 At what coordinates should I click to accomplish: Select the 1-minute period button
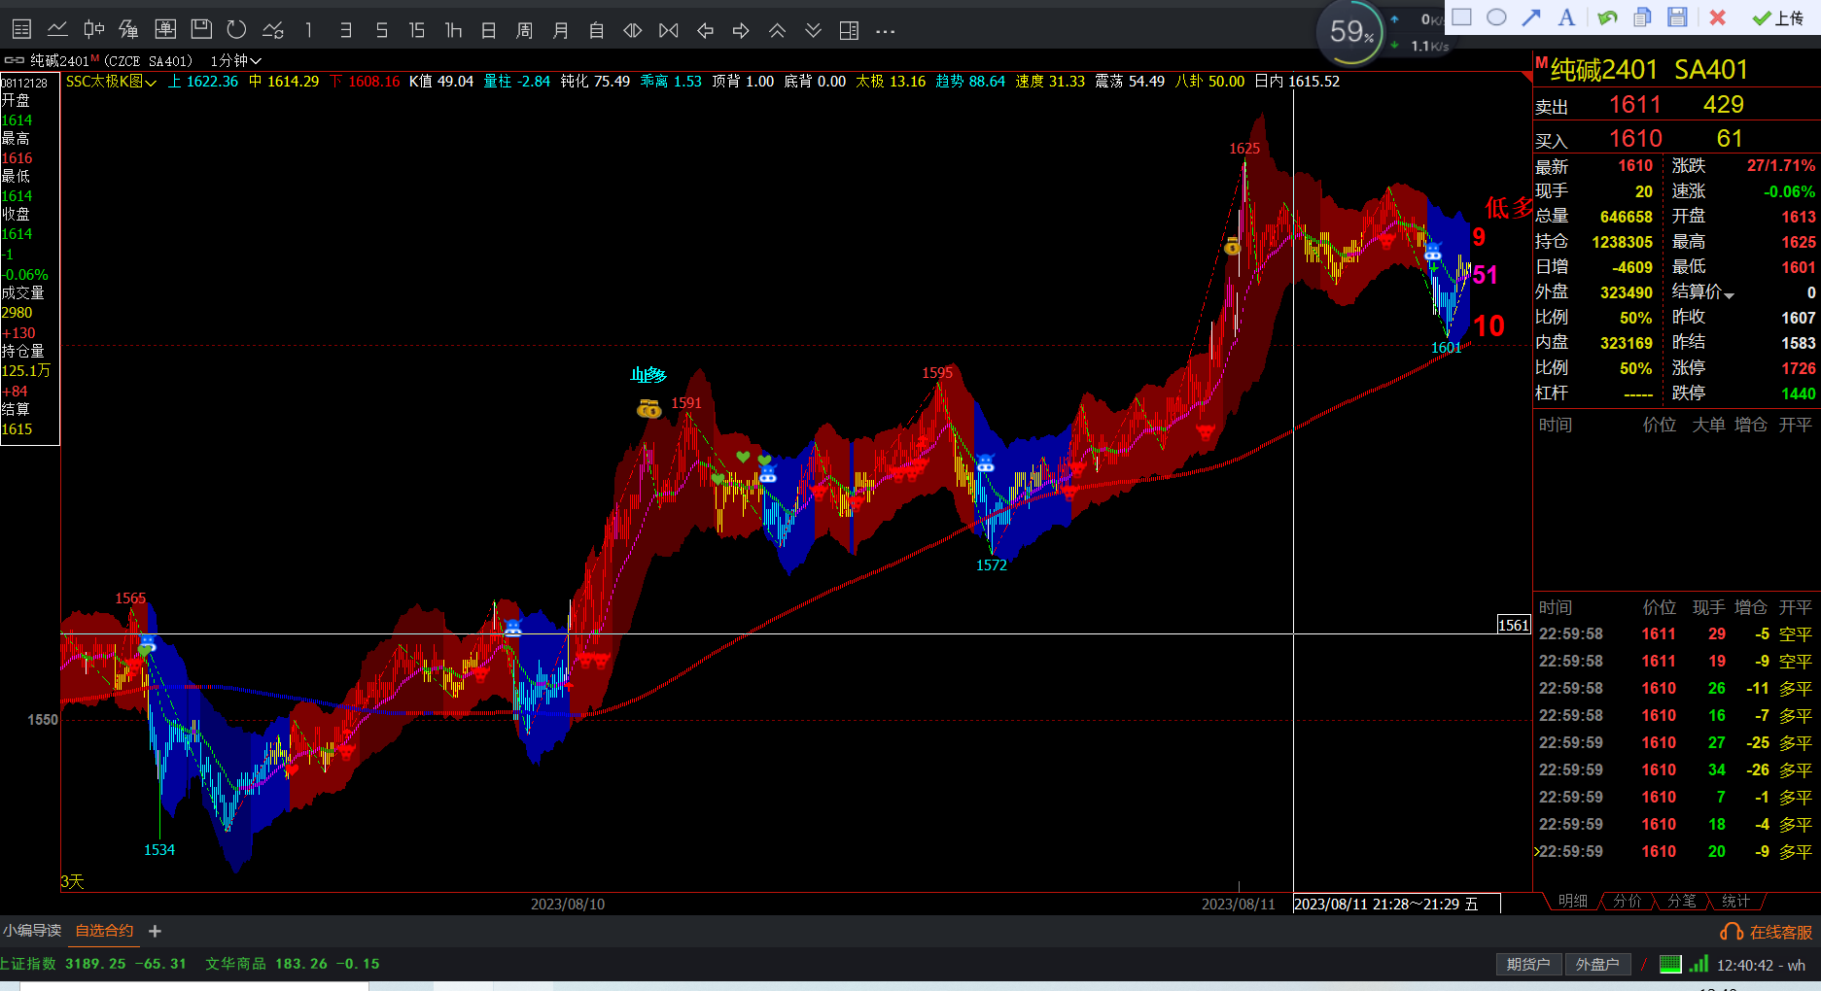[x=308, y=30]
